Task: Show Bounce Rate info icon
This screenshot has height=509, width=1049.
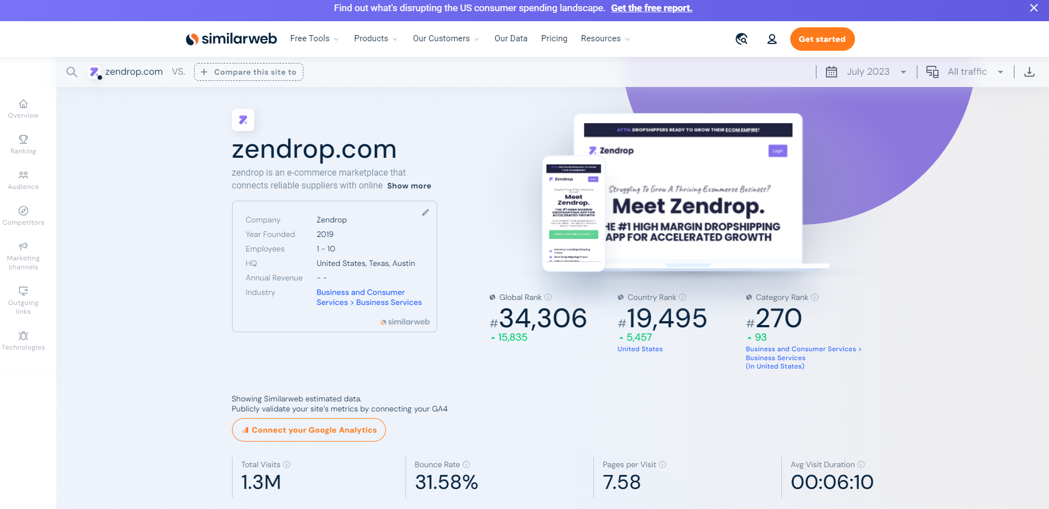Action: click(466, 464)
